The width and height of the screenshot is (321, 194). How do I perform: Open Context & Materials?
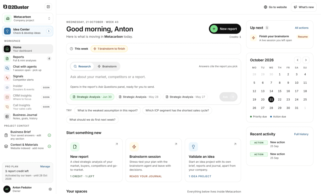(x=28, y=146)
